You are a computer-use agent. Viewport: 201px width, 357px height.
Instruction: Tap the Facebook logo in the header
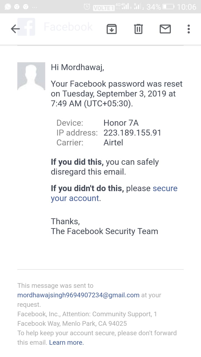coord(26,27)
